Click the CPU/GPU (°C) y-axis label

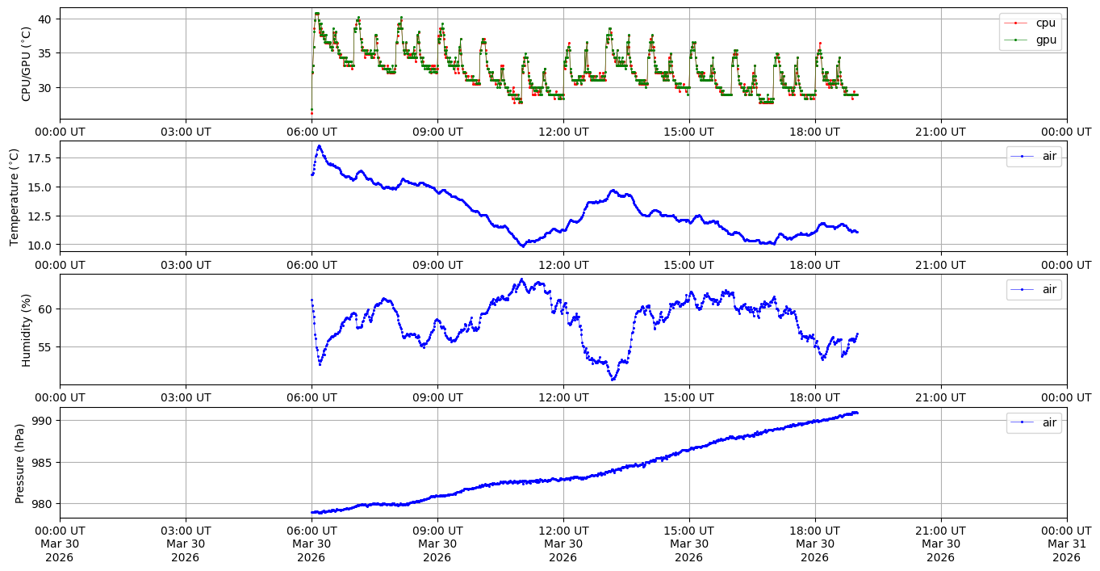(26, 64)
